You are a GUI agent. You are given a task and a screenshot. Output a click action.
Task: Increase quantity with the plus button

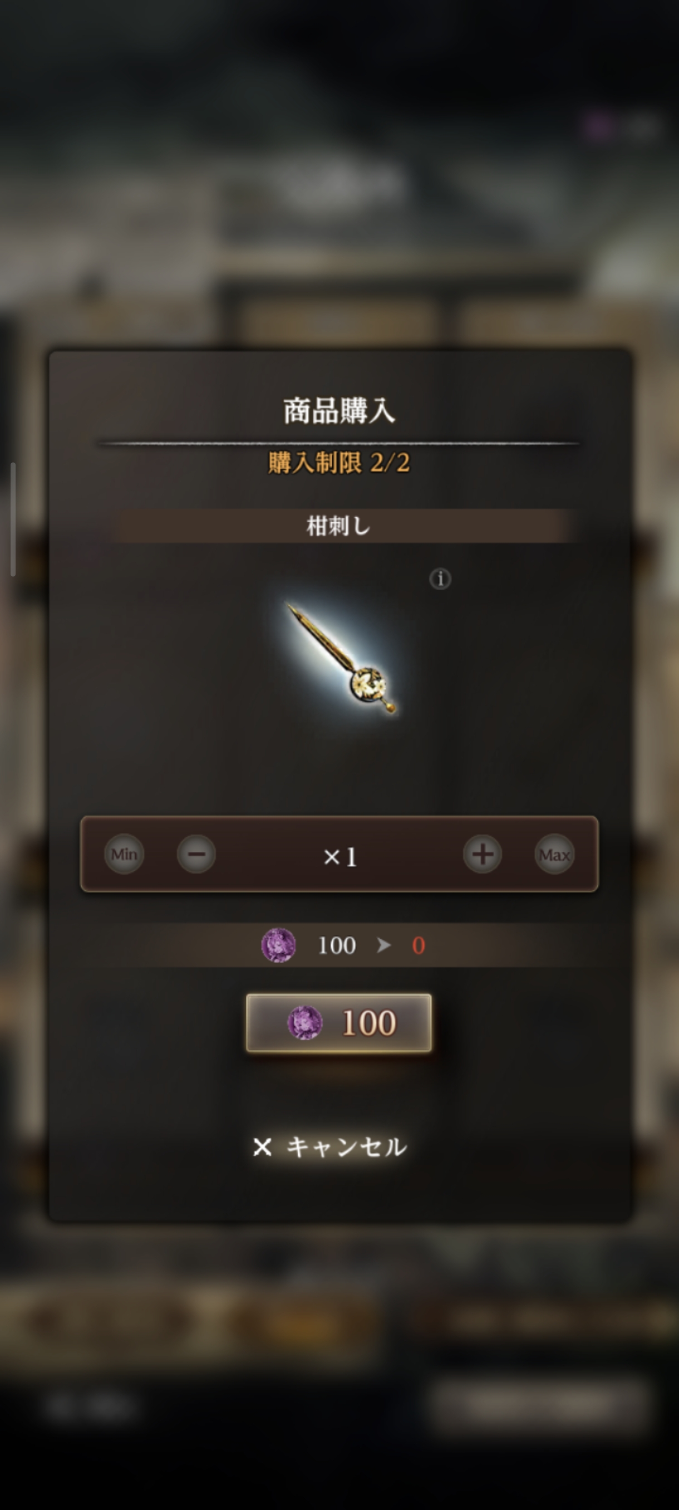[x=482, y=854]
